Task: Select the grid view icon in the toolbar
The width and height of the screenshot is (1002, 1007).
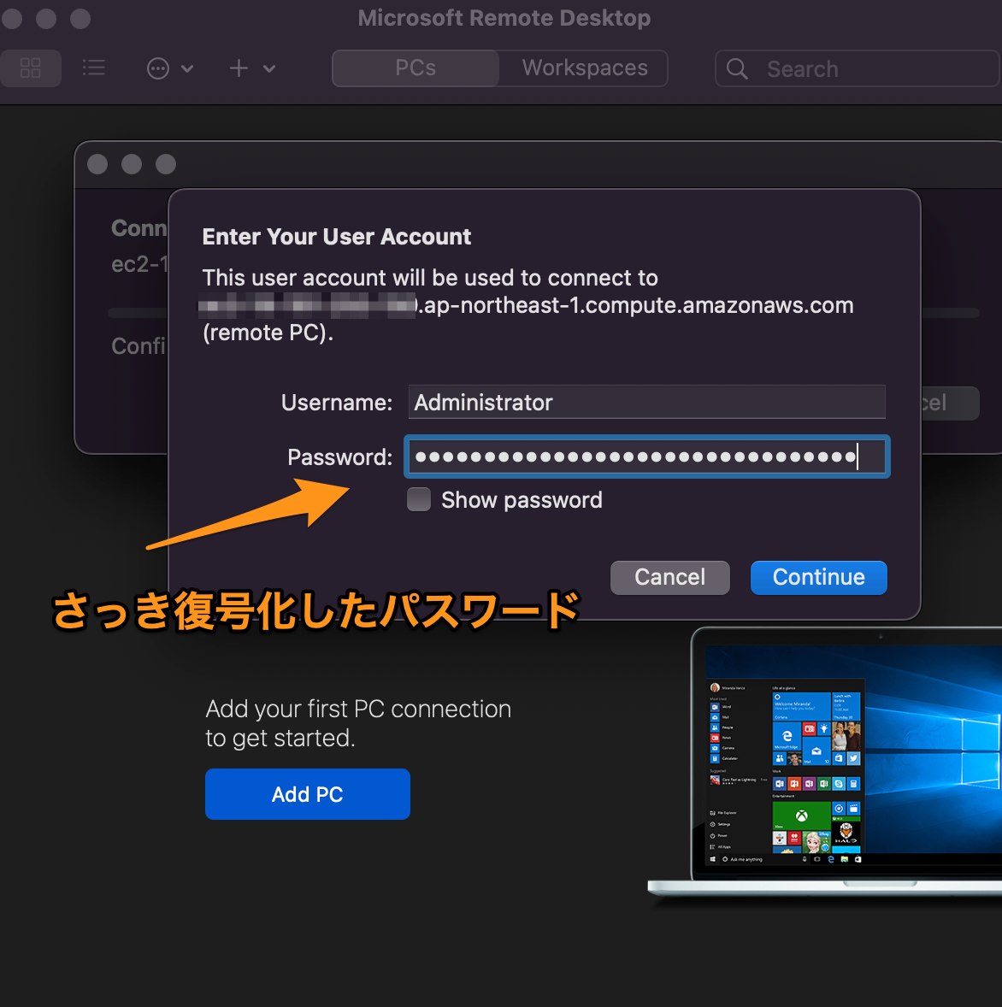Action: [31, 68]
